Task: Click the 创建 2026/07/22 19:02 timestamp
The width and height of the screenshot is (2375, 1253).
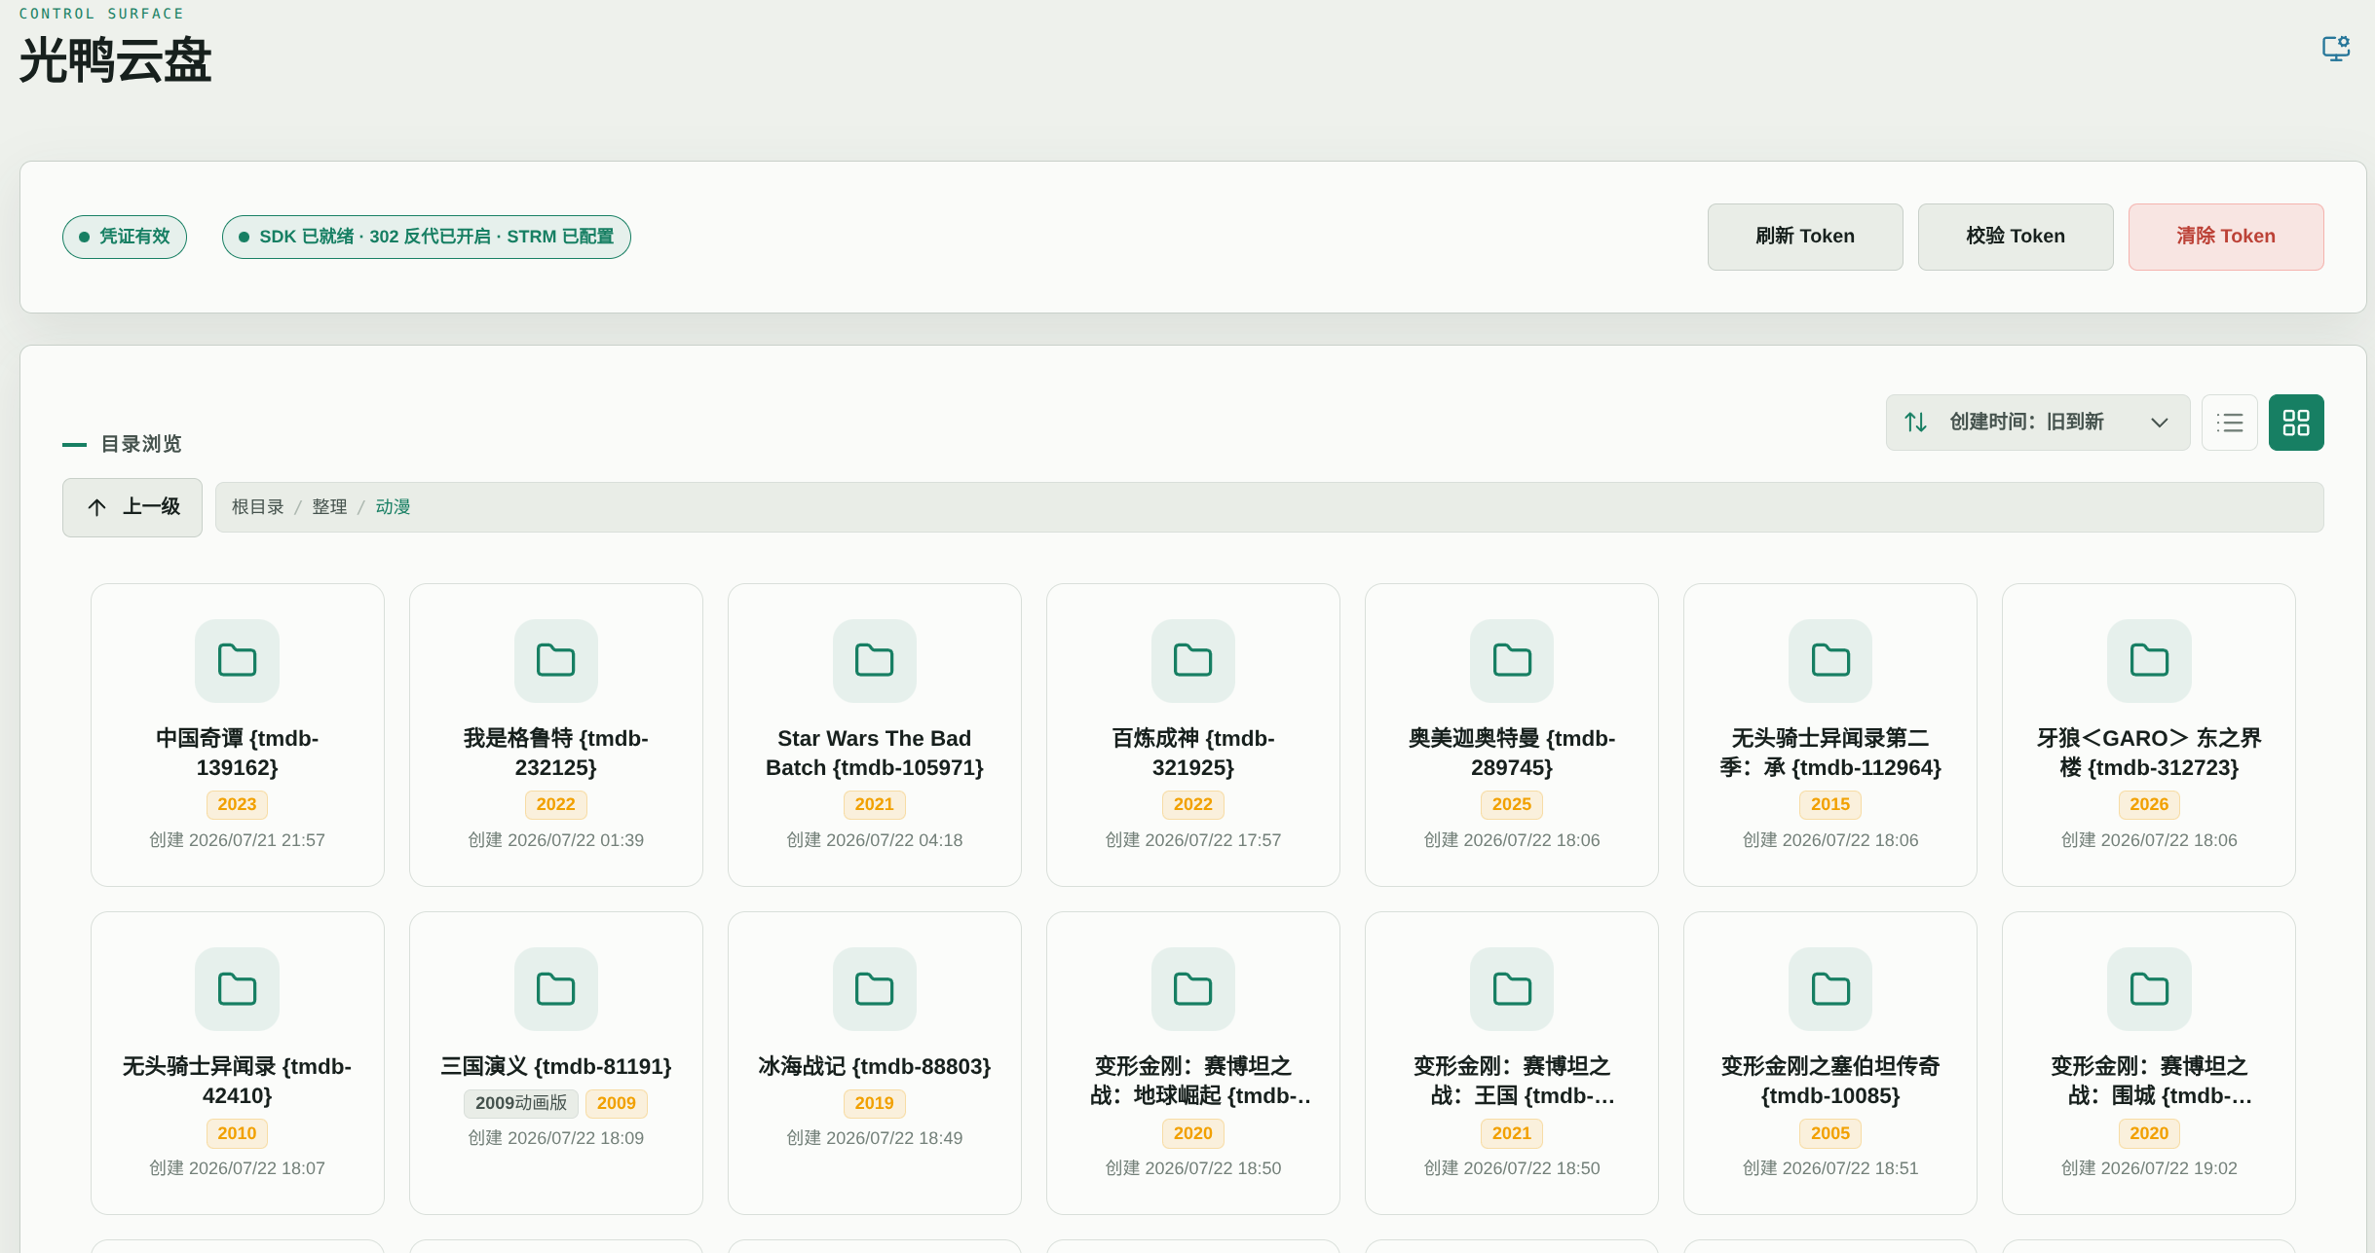Action: coord(2149,1168)
